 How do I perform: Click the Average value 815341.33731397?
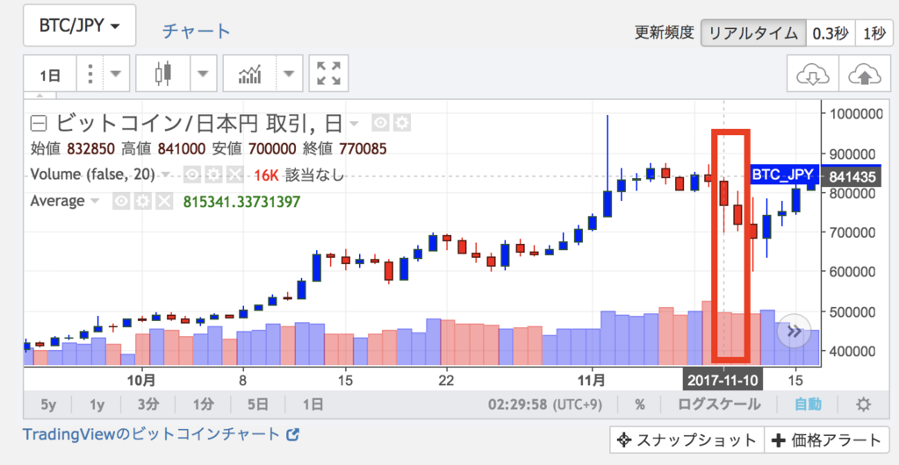(241, 201)
